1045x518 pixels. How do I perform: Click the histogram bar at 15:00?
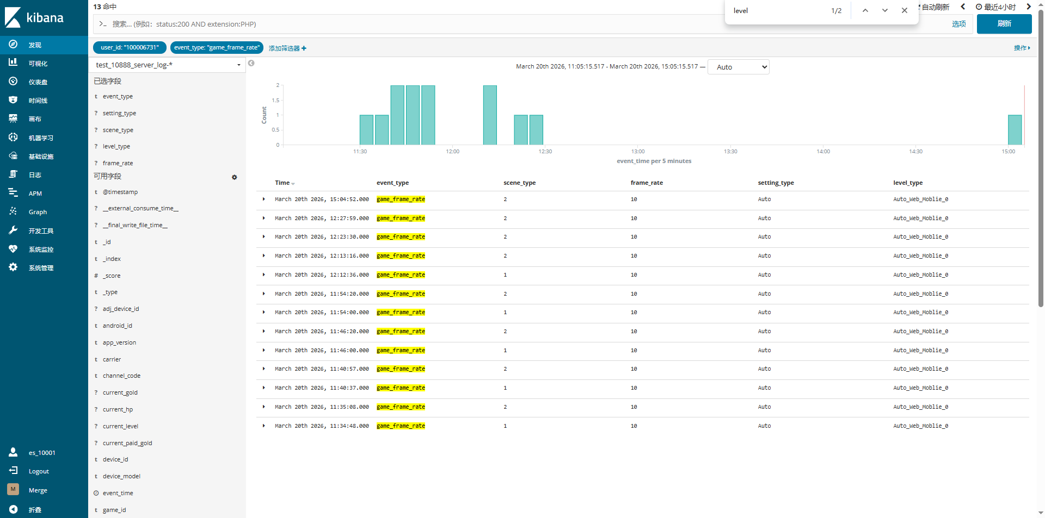1015,130
